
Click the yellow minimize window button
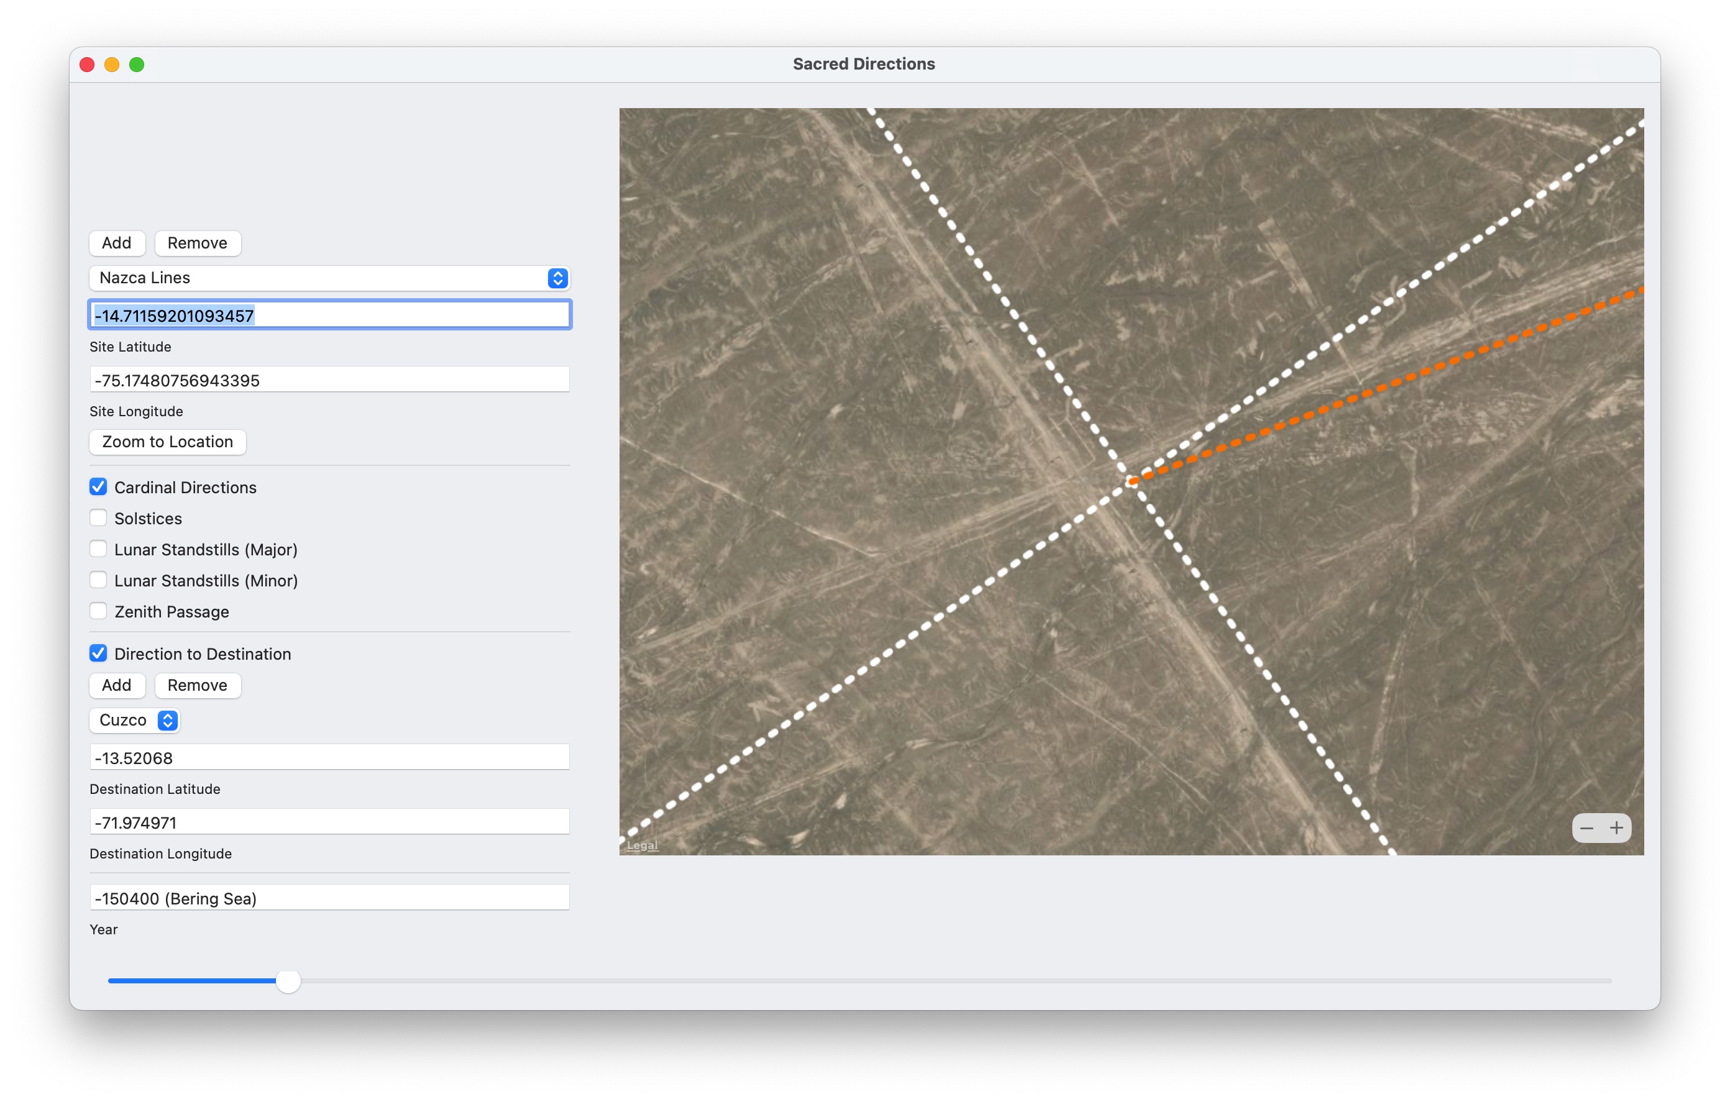pos(112,65)
